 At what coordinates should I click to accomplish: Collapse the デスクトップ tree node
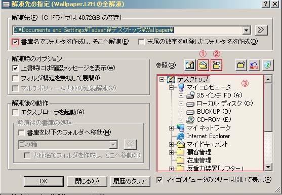(162, 79)
